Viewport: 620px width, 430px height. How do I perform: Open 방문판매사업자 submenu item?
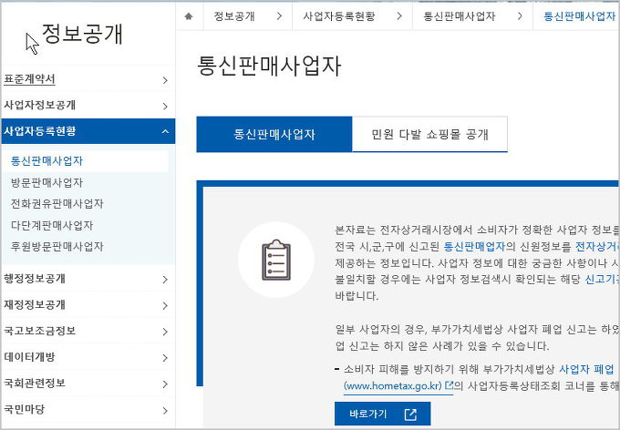(x=47, y=182)
